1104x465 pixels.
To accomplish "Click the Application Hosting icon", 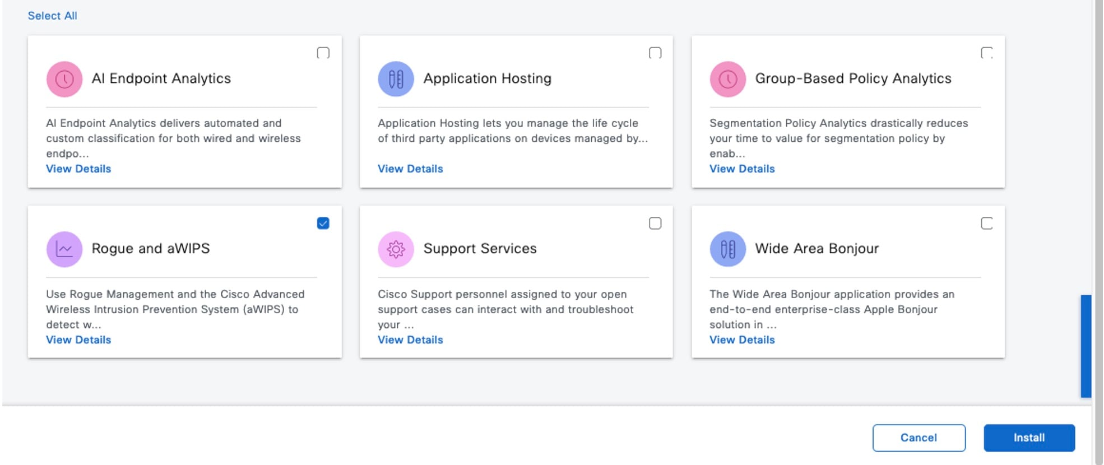I will click(x=396, y=79).
